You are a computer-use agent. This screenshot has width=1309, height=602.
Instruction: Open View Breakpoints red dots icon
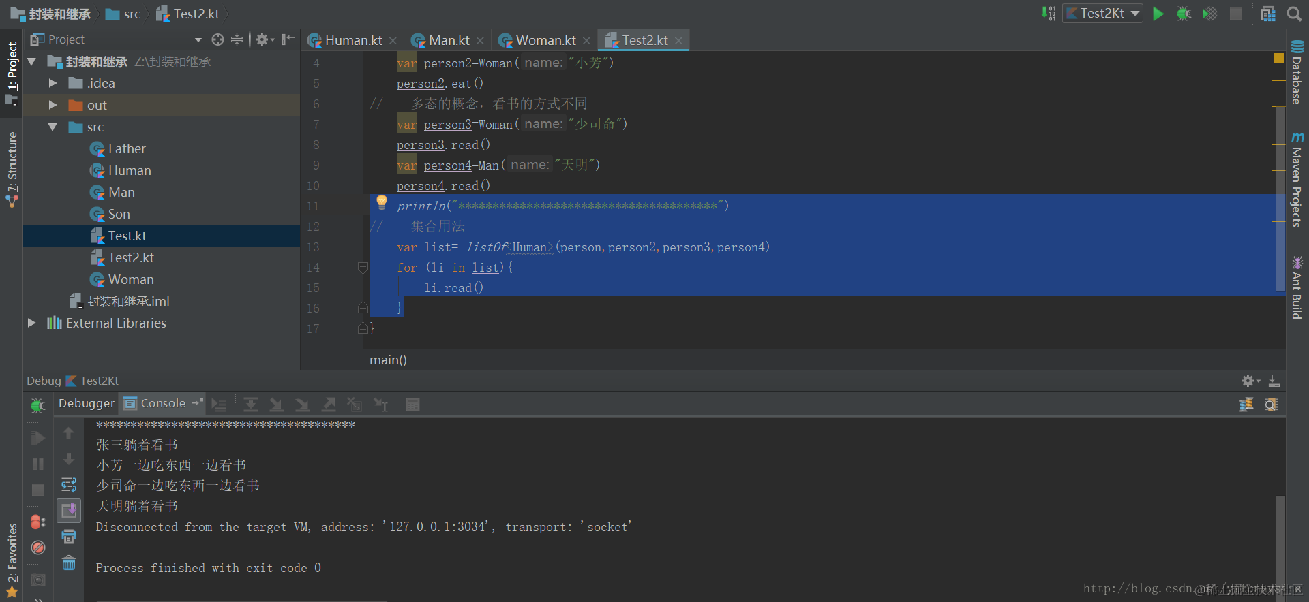[x=38, y=522]
